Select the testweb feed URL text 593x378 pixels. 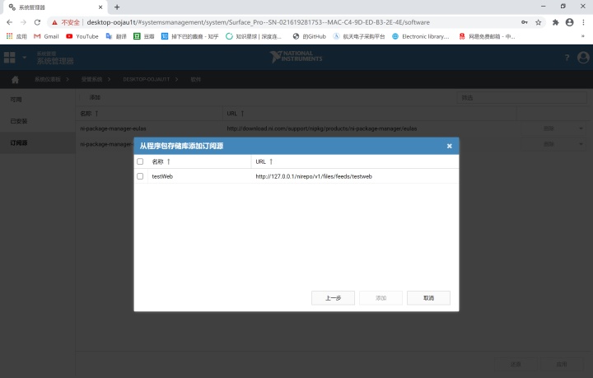[x=314, y=176]
